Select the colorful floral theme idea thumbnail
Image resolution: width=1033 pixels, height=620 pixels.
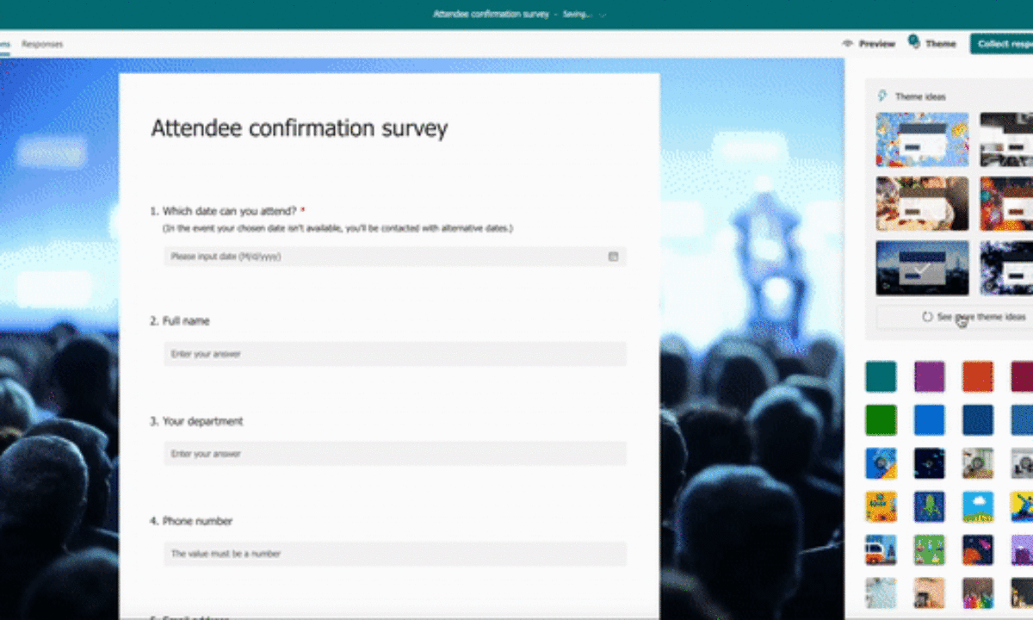point(922,139)
